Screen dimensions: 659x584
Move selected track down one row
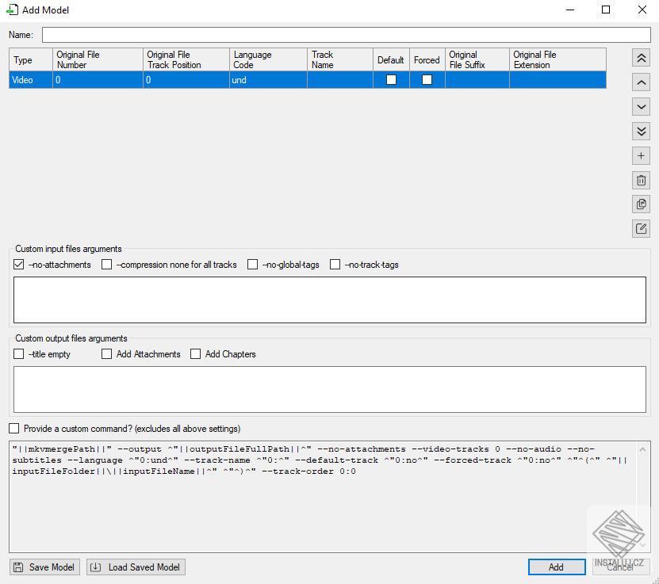[641, 107]
